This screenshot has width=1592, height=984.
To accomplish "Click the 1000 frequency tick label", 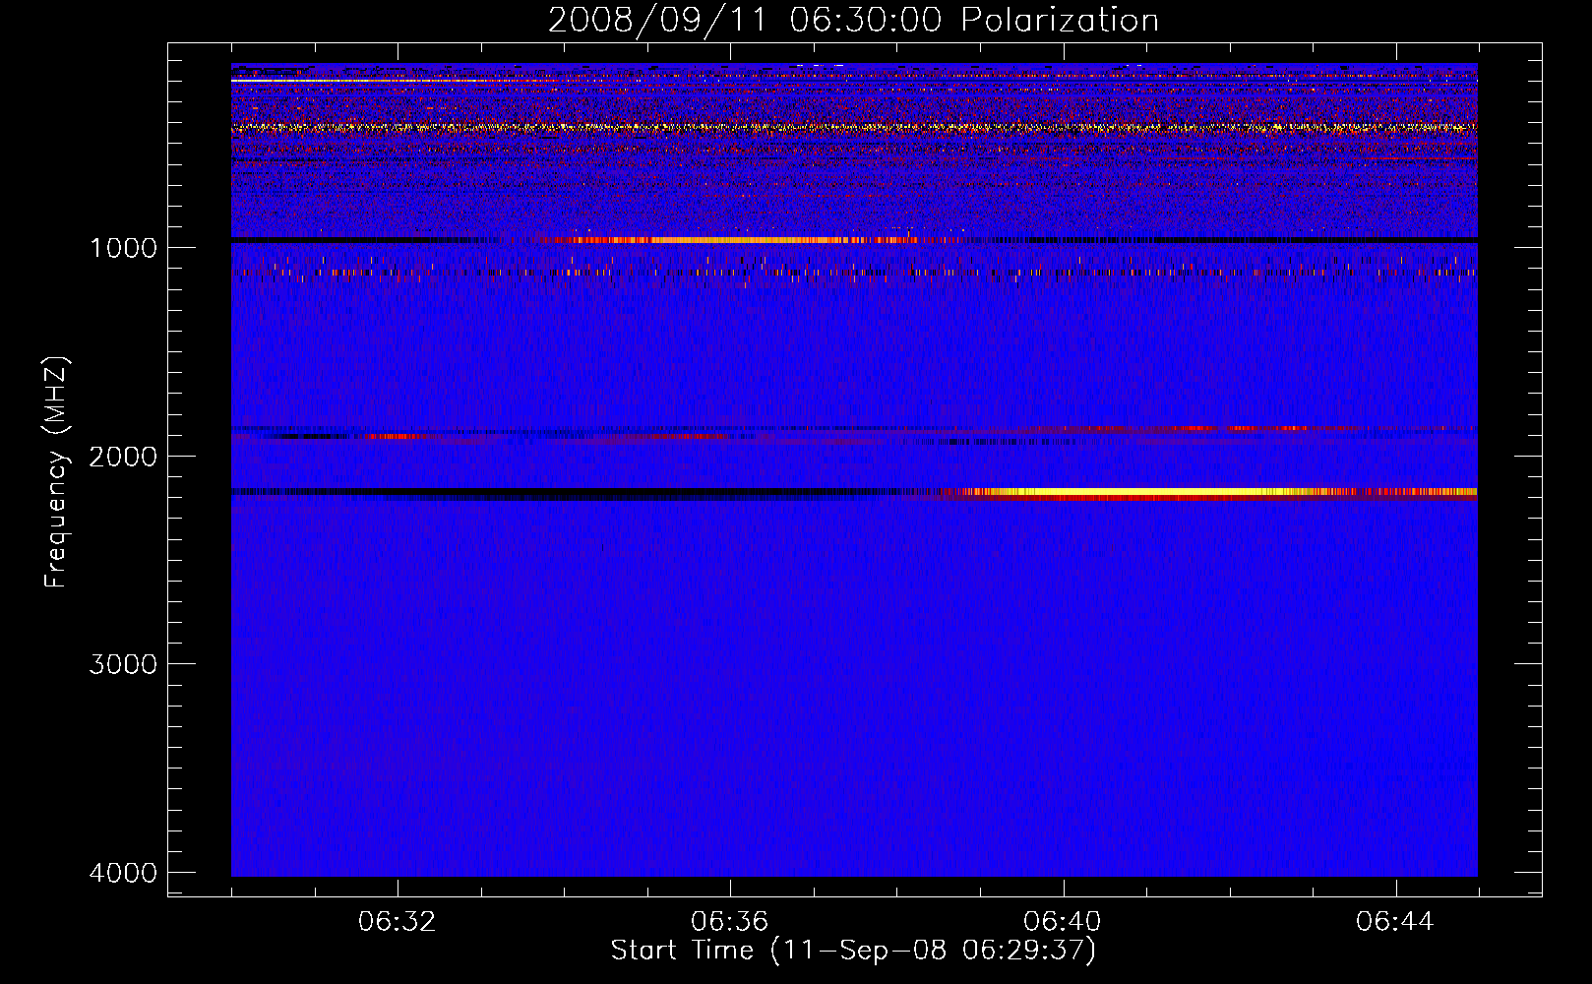I will tap(123, 247).
